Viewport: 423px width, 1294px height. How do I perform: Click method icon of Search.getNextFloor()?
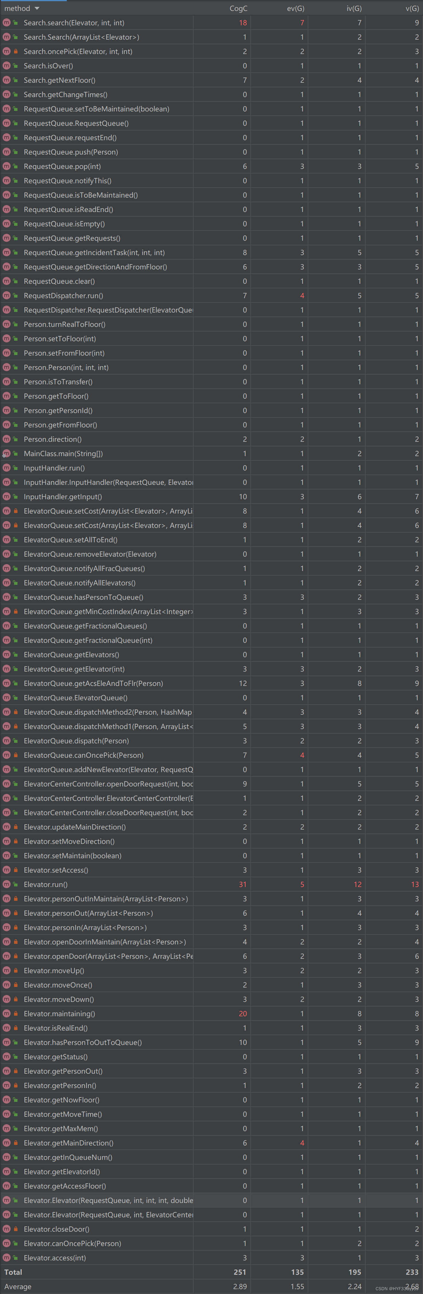7,80
